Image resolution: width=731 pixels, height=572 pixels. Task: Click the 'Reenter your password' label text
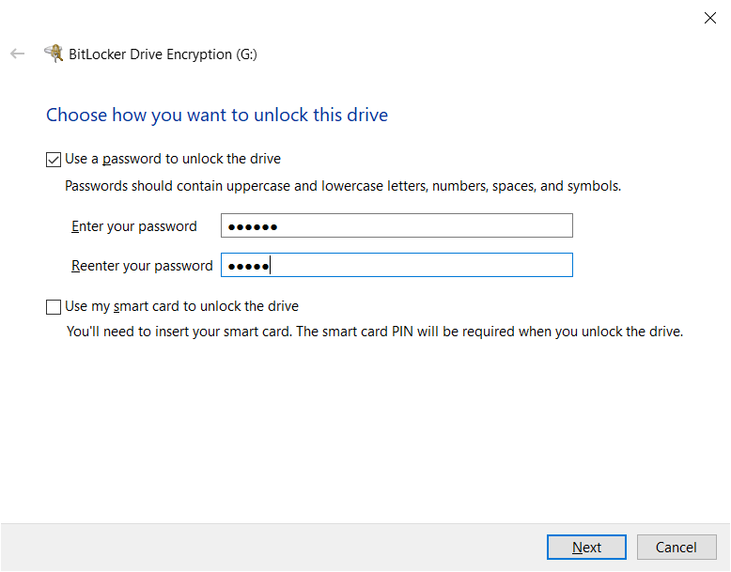[142, 266]
